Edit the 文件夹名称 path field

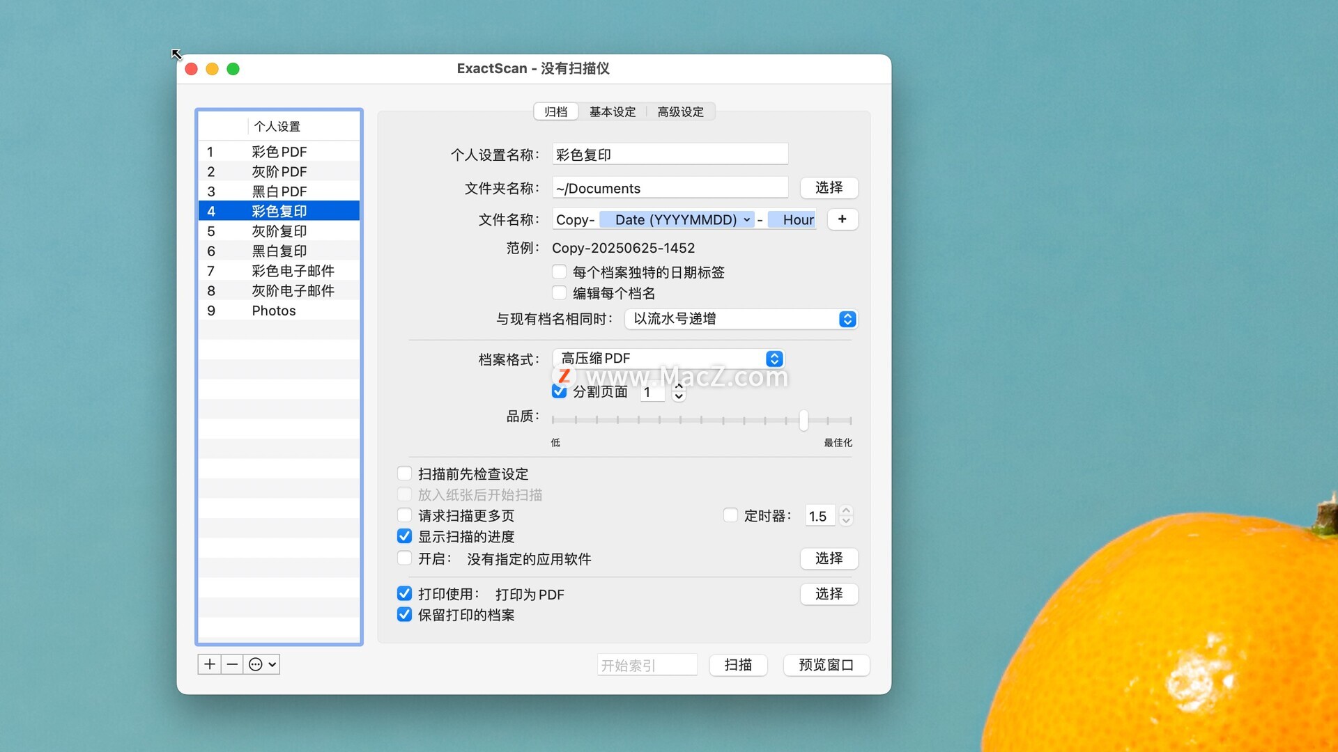pyautogui.click(x=670, y=188)
